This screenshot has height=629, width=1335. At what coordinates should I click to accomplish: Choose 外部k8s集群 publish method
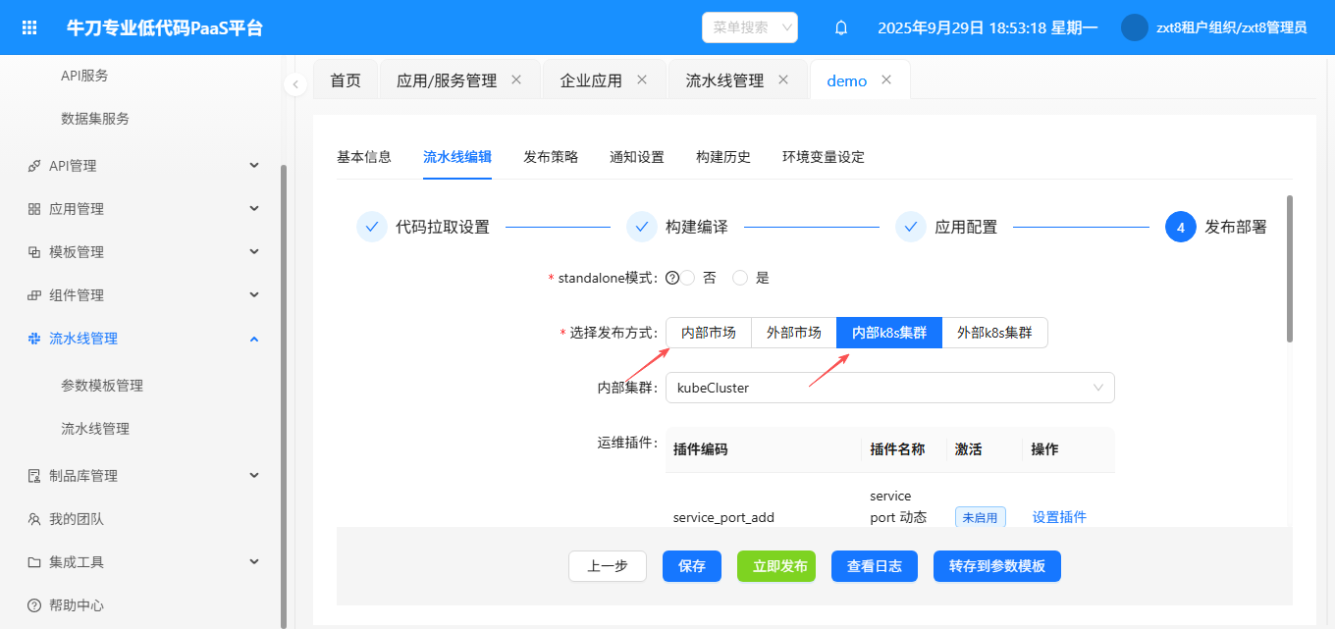point(994,333)
